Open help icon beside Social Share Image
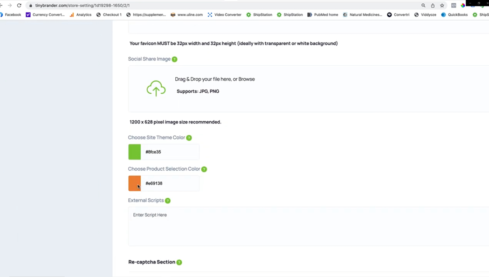489x277 pixels. pos(175,59)
